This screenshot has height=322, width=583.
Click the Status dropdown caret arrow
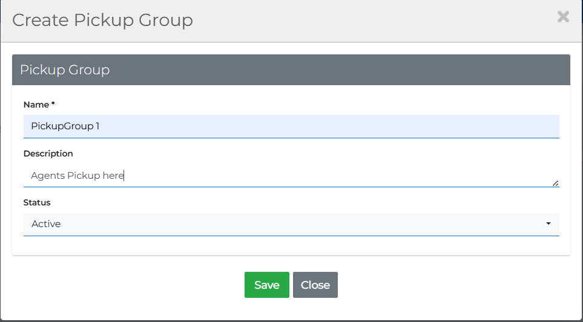click(548, 224)
